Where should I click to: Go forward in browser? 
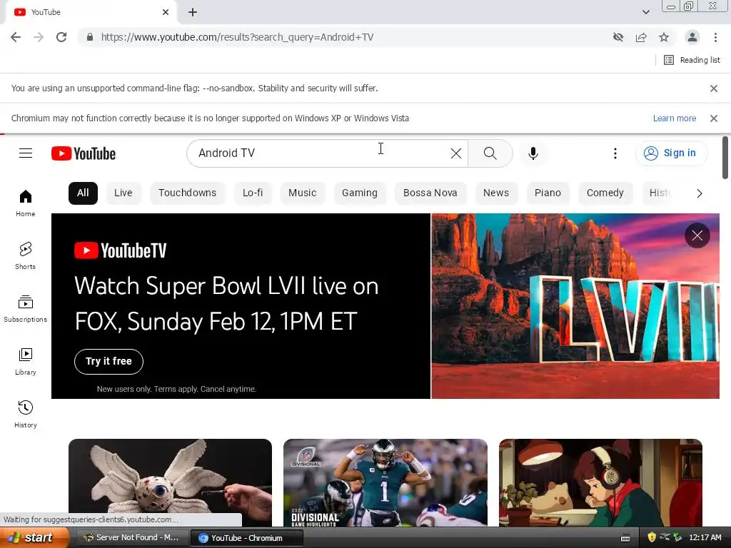coord(39,37)
